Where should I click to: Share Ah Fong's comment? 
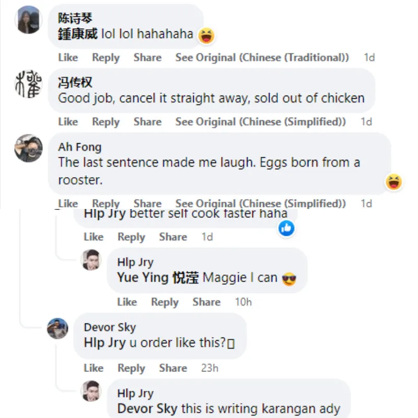tap(147, 203)
